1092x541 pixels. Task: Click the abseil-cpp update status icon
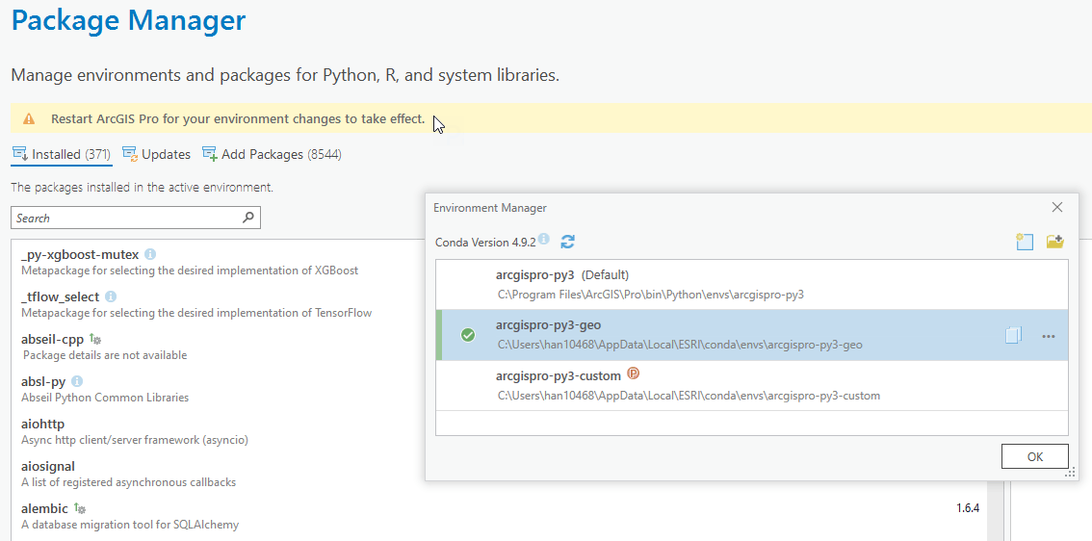(95, 339)
